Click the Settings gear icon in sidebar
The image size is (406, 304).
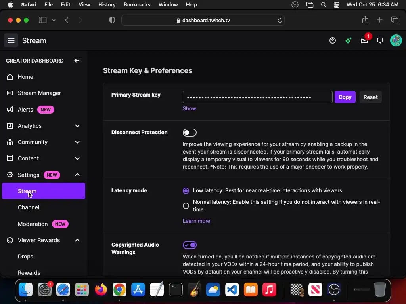click(10, 175)
